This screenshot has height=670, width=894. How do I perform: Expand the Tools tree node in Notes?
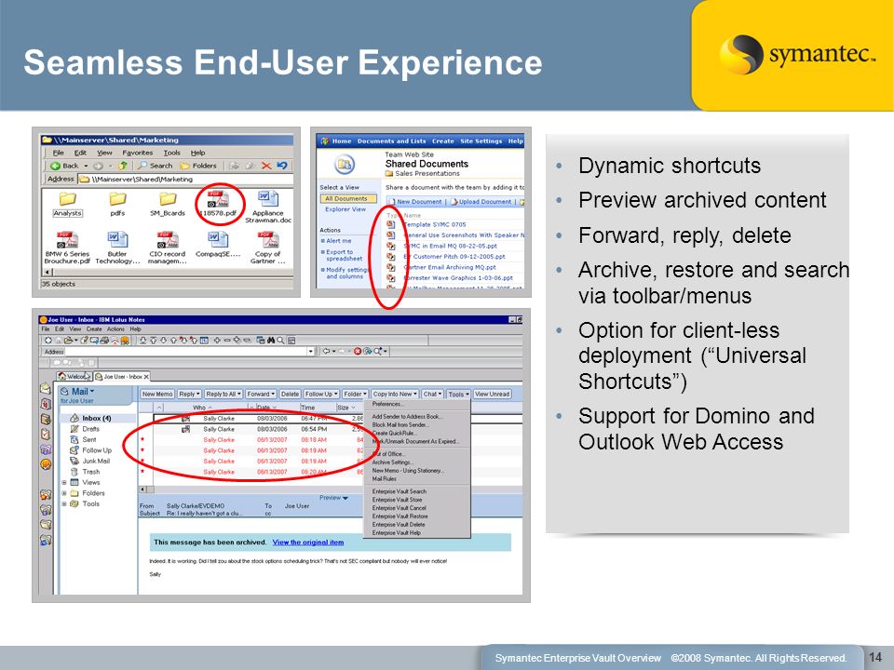tap(64, 504)
